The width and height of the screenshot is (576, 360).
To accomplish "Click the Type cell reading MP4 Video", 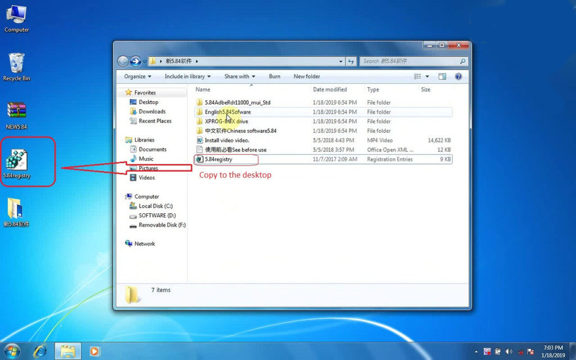I will [380, 140].
